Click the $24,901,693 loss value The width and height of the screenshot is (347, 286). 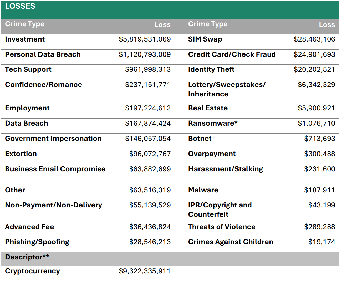point(314,54)
